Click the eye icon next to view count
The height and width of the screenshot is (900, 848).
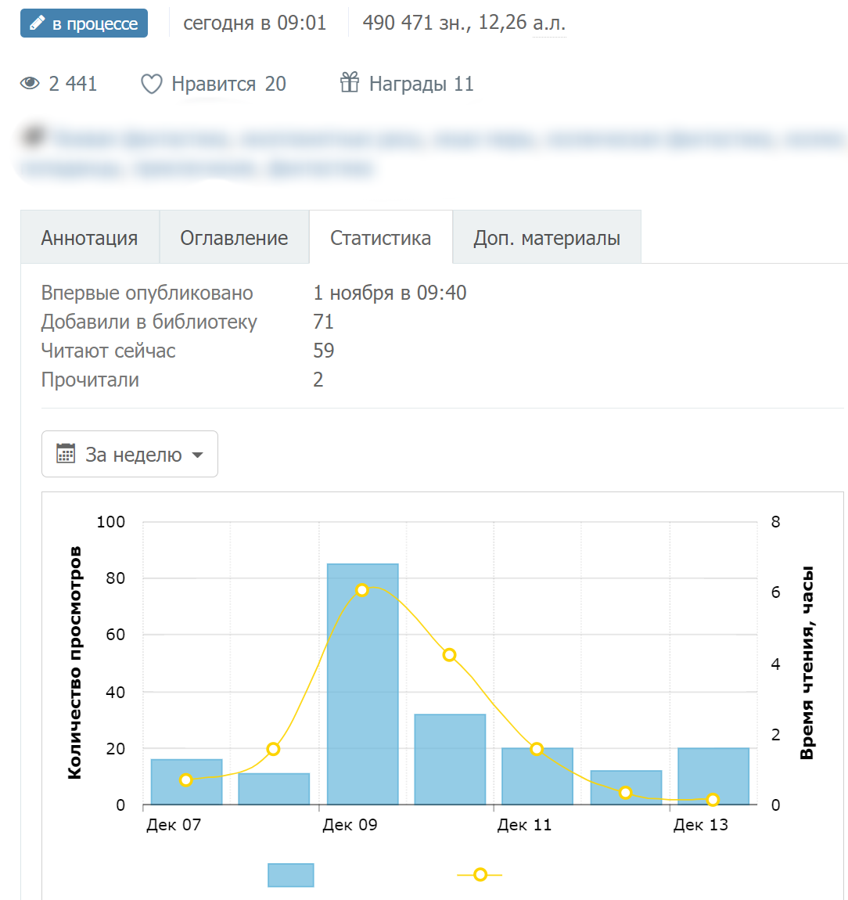(x=31, y=83)
